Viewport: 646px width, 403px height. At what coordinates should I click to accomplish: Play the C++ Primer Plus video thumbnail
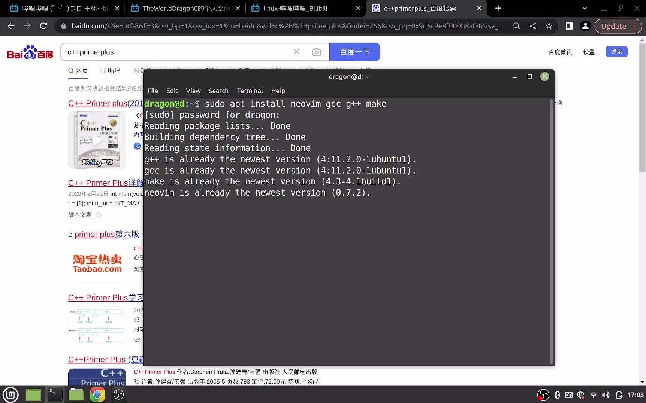click(x=97, y=140)
